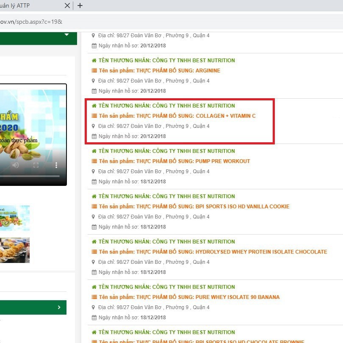Click the calendar icon in BPI SPORTS VANILLA COOKIE entry
343x343 pixels.
tap(94, 227)
